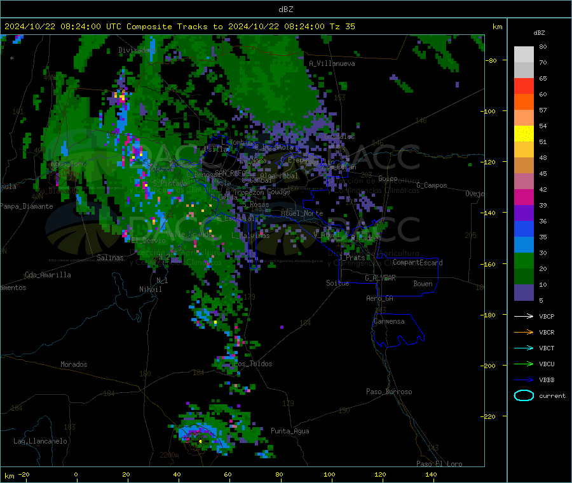Click the Paso_Barroso map label
572x483 pixels.
pos(389,392)
